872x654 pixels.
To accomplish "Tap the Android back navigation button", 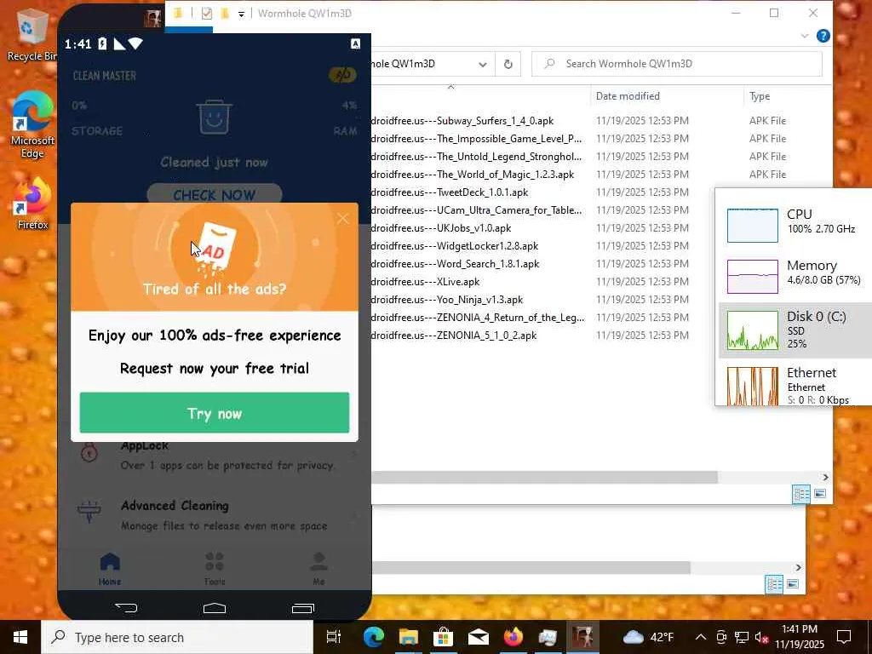I will pos(126,608).
